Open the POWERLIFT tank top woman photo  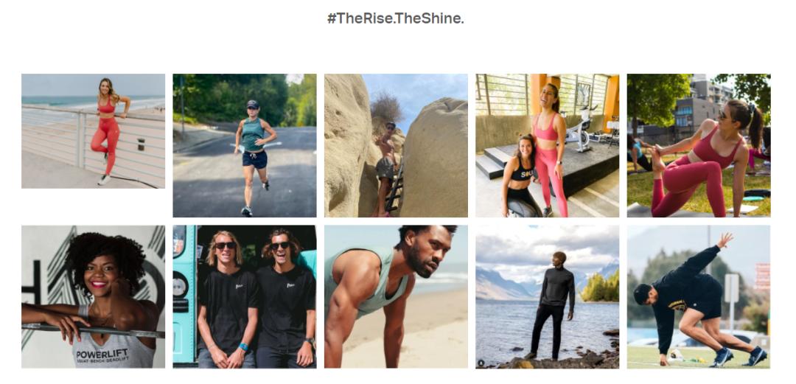pos(93,296)
